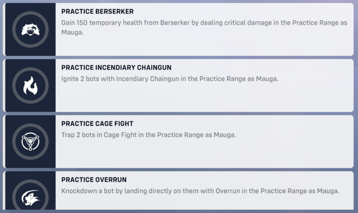Image resolution: width=358 pixels, height=213 pixels.
Task: Click the Berserker ability icon
Action: 30,29
